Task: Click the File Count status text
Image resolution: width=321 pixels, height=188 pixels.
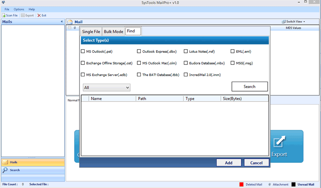Action: coord(10,184)
